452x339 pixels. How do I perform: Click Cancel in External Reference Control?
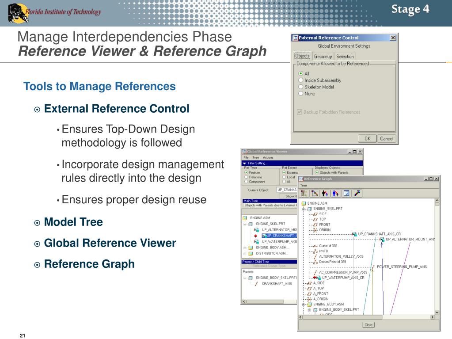pos(387,139)
